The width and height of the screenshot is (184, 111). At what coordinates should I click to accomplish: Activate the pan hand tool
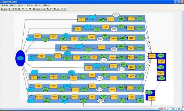51,9
